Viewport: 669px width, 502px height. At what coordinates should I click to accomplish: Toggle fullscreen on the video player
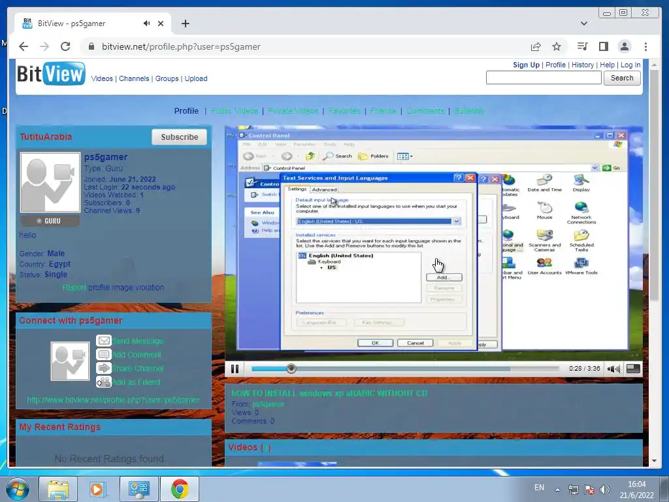(633, 369)
